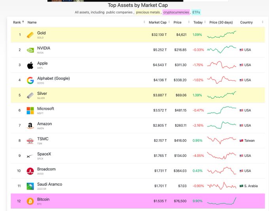Click Bitcoin's today change 9.90%

pos(197,201)
